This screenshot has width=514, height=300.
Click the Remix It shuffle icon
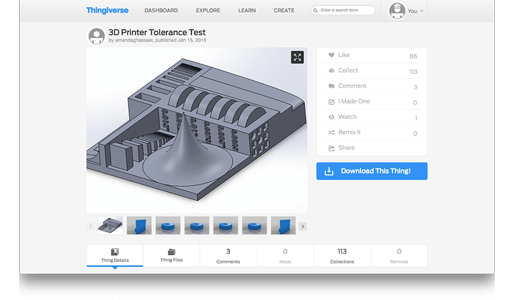332,132
